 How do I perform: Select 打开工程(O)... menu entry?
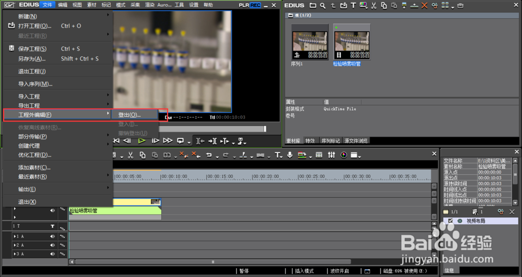[58, 26]
